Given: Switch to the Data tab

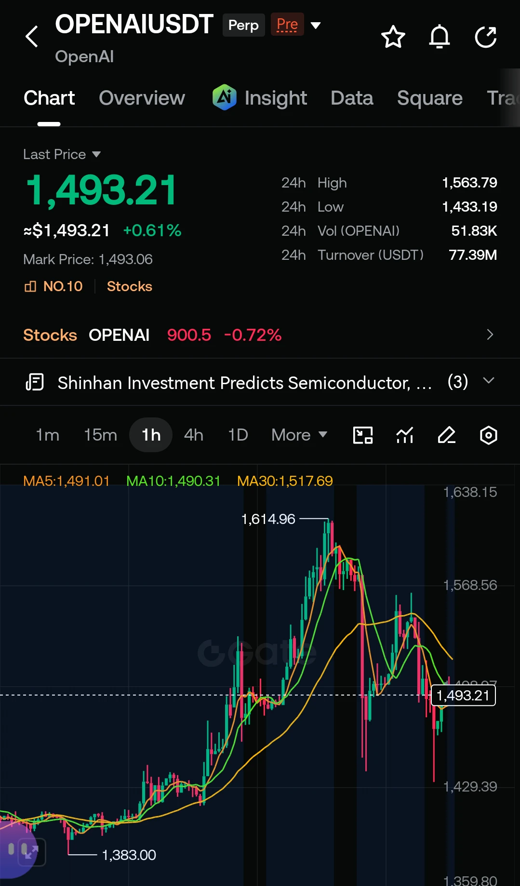Looking at the screenshot, I should 352,98.
